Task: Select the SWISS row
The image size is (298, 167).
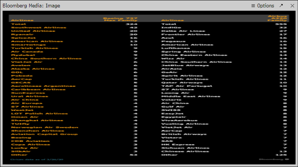Action: 224,110
